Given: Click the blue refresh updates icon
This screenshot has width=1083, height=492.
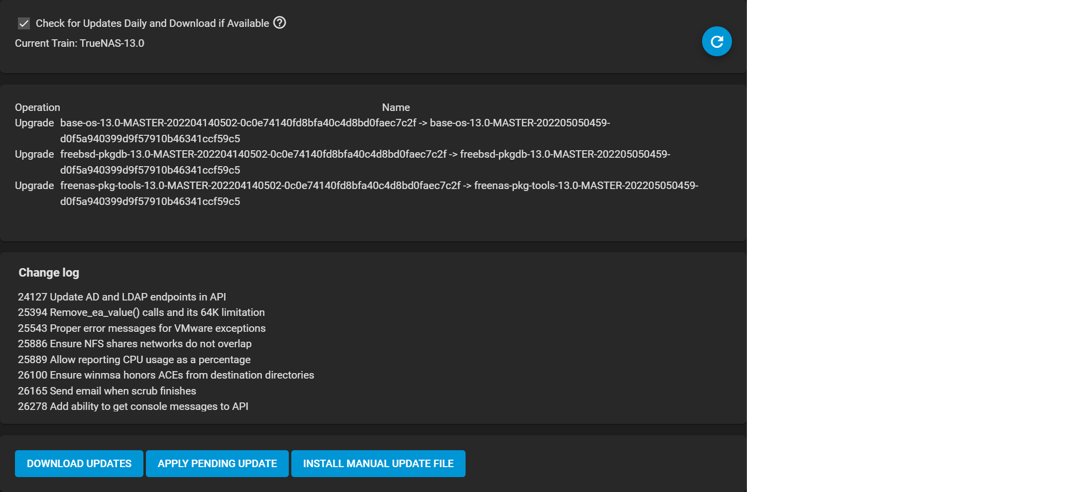Looking at the screenshot, I should pyautogui.click(x=717, y=41).
